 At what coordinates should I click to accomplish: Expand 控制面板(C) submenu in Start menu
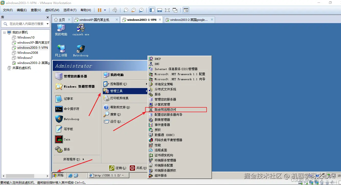(125, 84)
